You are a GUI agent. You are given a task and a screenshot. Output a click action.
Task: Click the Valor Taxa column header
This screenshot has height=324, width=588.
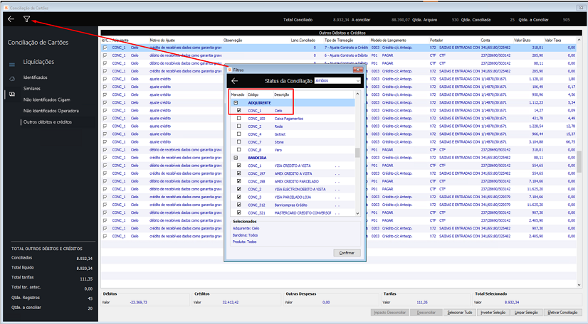tap(553, 40)
